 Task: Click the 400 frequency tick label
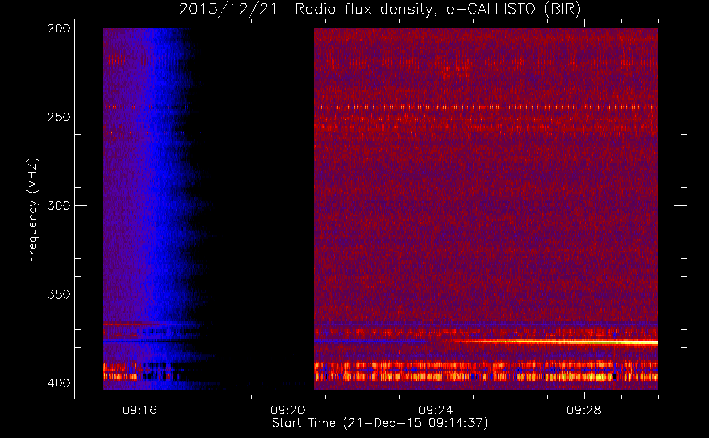click(x=59, y=383)
